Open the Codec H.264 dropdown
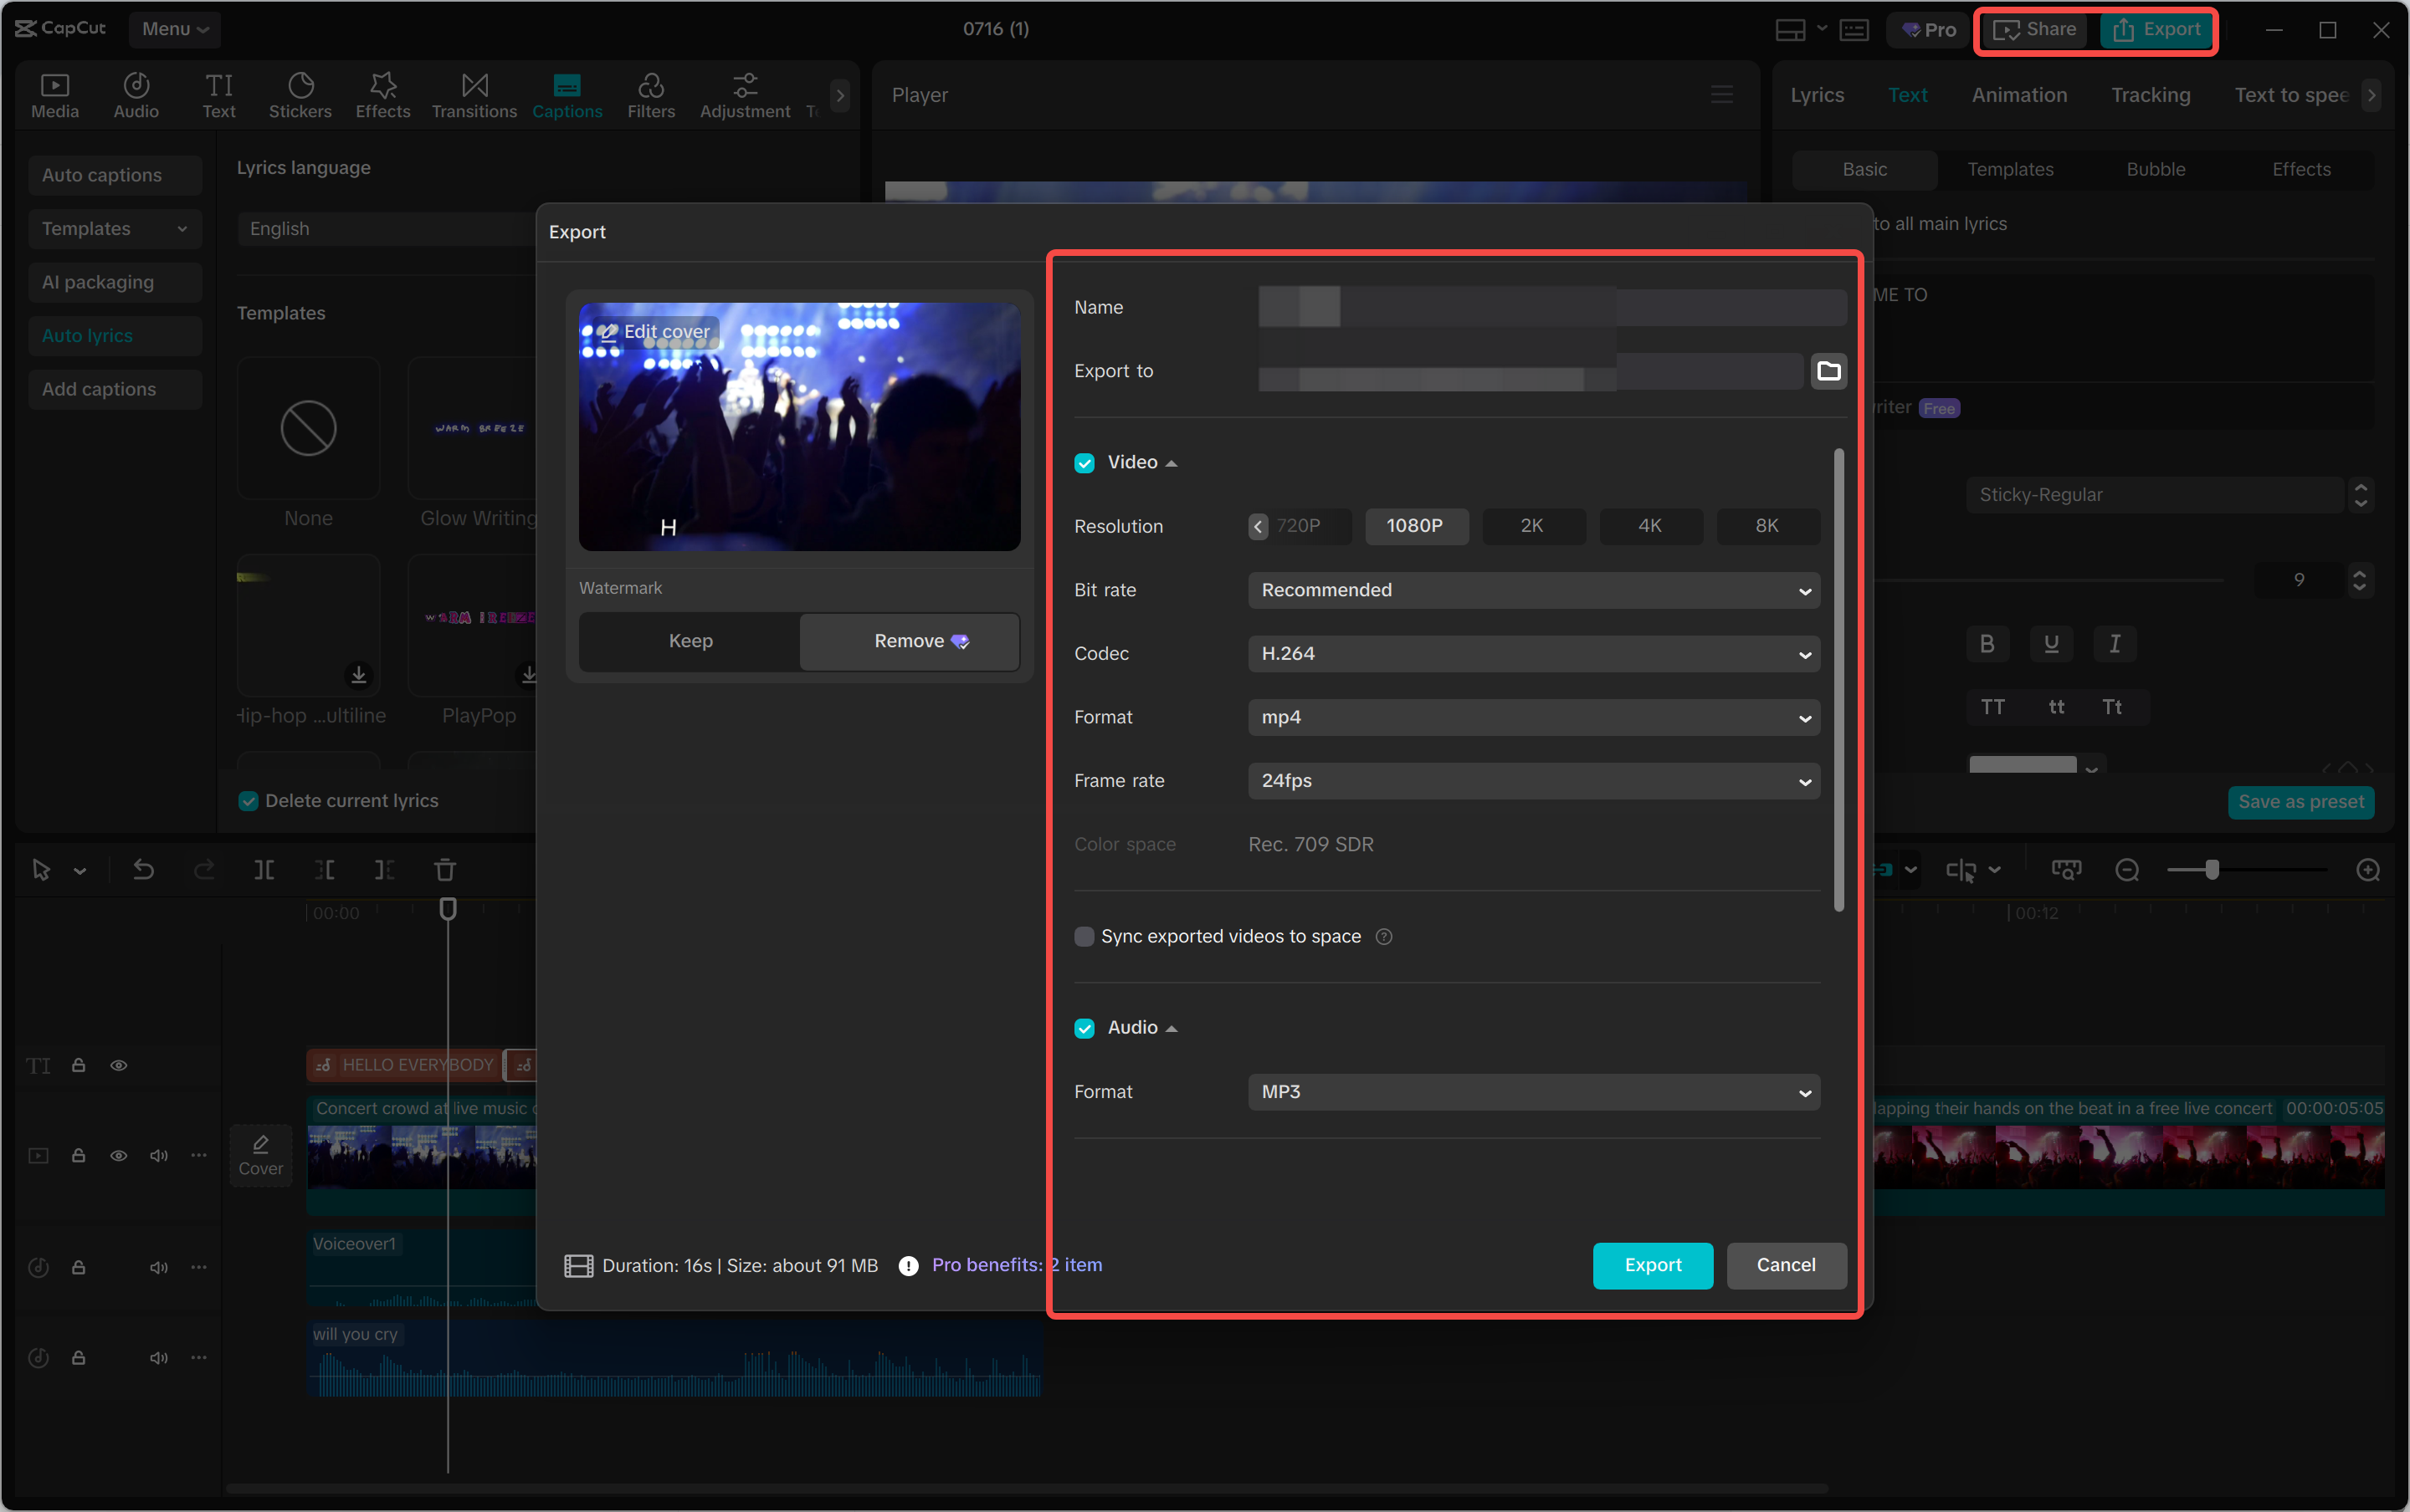 (1533, 654)
